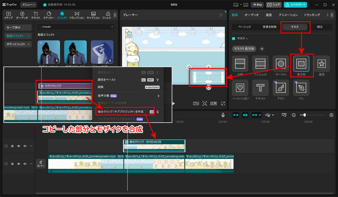
Task: Click the player zoom focus icon
Action: tap(205, 104)
